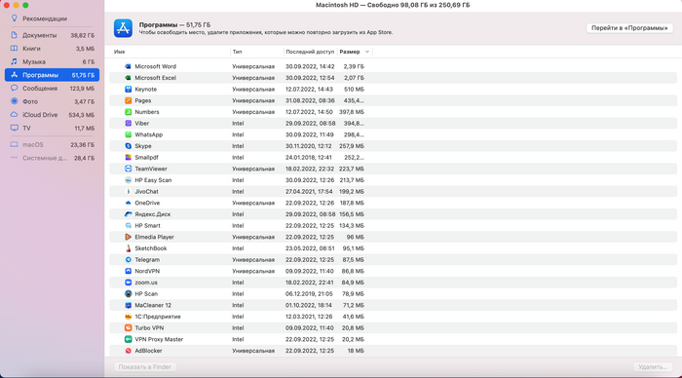682x378 pixels.
Task: Click the Numbers app icon
Action: click(x=128, y=112)
